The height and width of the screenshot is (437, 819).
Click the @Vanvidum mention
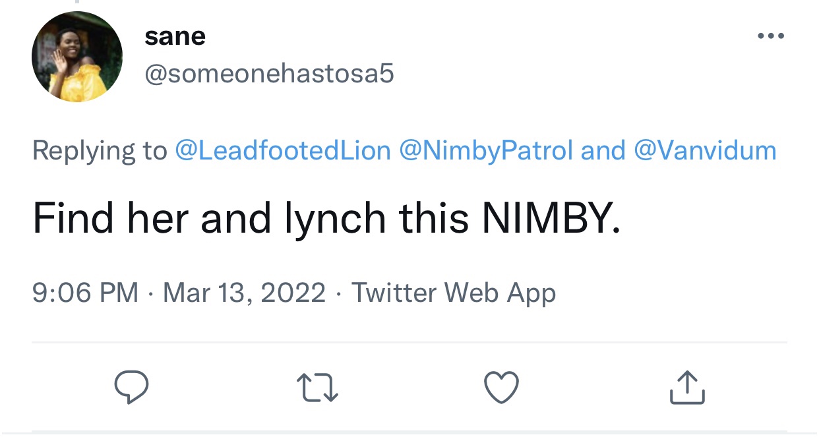pos(705,151)
